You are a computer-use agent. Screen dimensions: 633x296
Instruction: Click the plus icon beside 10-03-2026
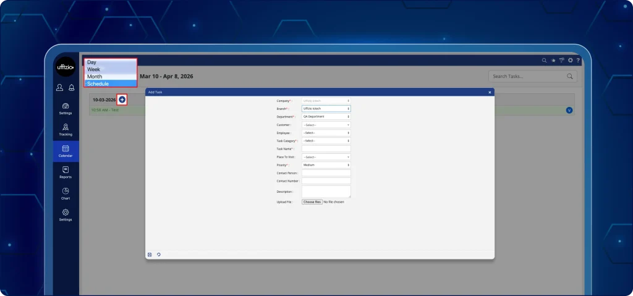[122, 99]
